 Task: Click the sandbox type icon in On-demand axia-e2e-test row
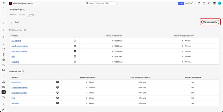75,41
